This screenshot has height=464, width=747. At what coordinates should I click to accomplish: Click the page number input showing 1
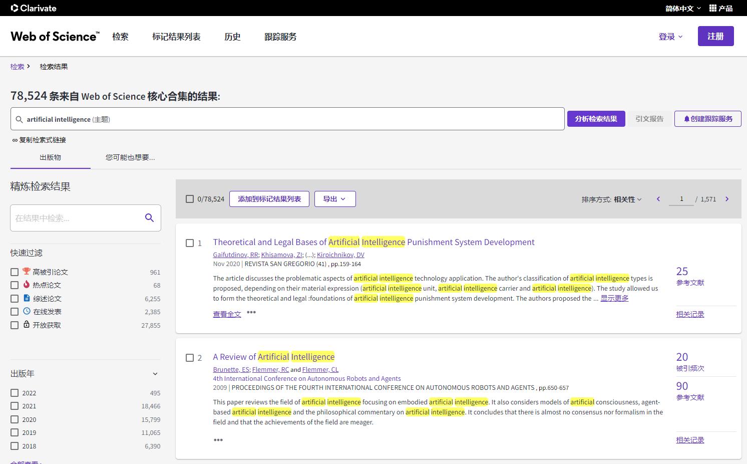tap(681, 198)
